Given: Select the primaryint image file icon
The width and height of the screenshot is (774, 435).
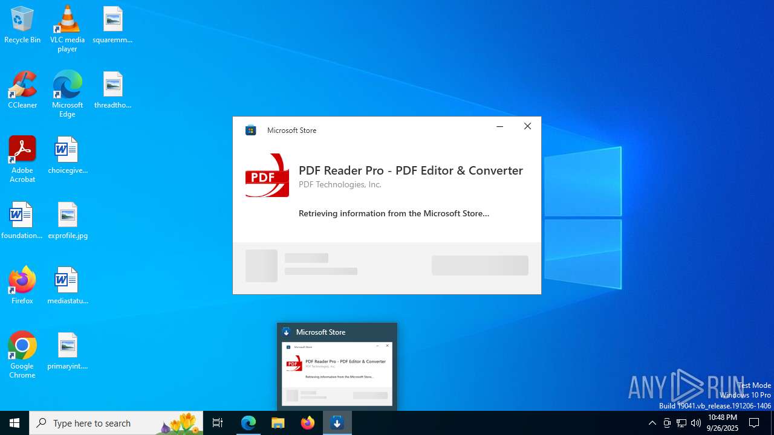Looking at the screenshot, I should click(x=67, y=352).
